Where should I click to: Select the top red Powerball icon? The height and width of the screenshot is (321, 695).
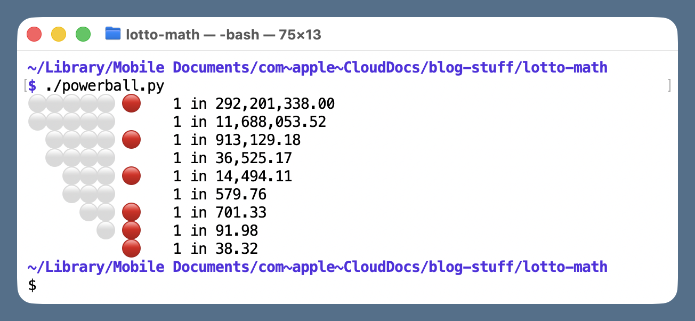point(131,103)
